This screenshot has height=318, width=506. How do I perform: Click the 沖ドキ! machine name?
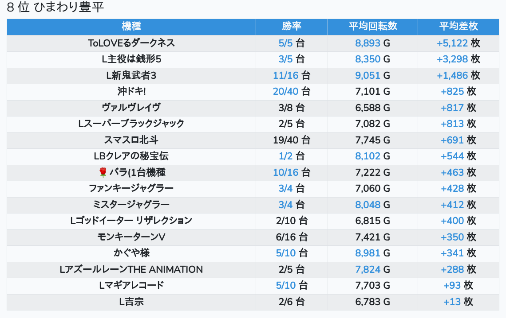[131, 91]
